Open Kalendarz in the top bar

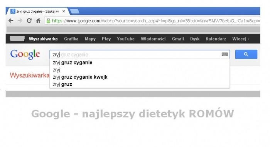216,39
